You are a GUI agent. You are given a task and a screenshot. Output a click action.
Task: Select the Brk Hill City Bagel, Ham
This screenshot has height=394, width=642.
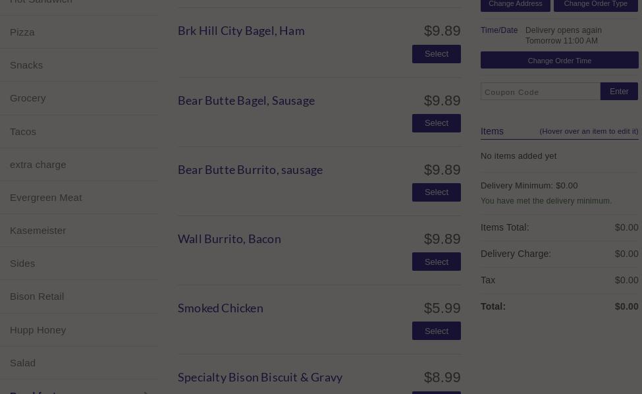point(436,54)
